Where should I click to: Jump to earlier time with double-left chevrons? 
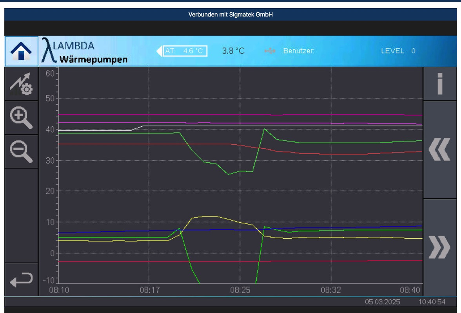point(440,149)
